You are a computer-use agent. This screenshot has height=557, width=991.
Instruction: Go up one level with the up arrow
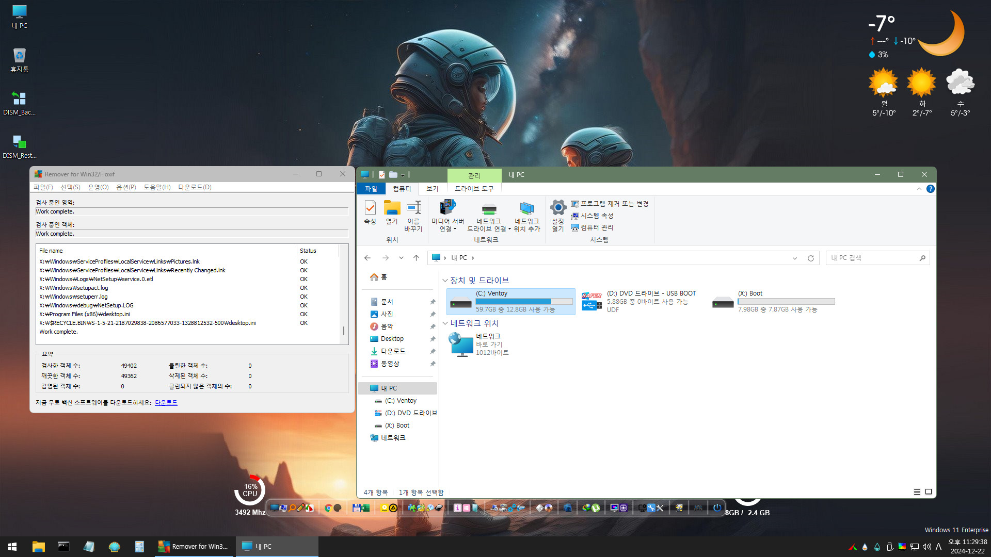[x=416, y=258]
